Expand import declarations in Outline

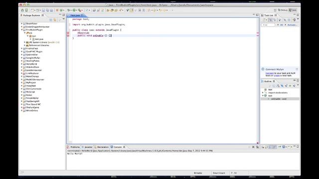(x=263, y=92)
